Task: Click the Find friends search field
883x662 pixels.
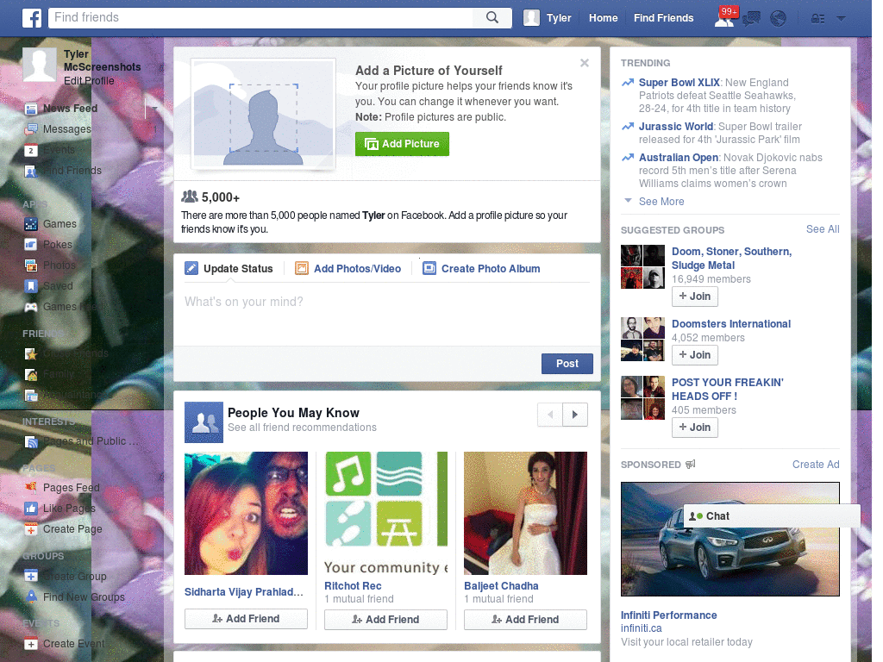Action: point(261,17)
